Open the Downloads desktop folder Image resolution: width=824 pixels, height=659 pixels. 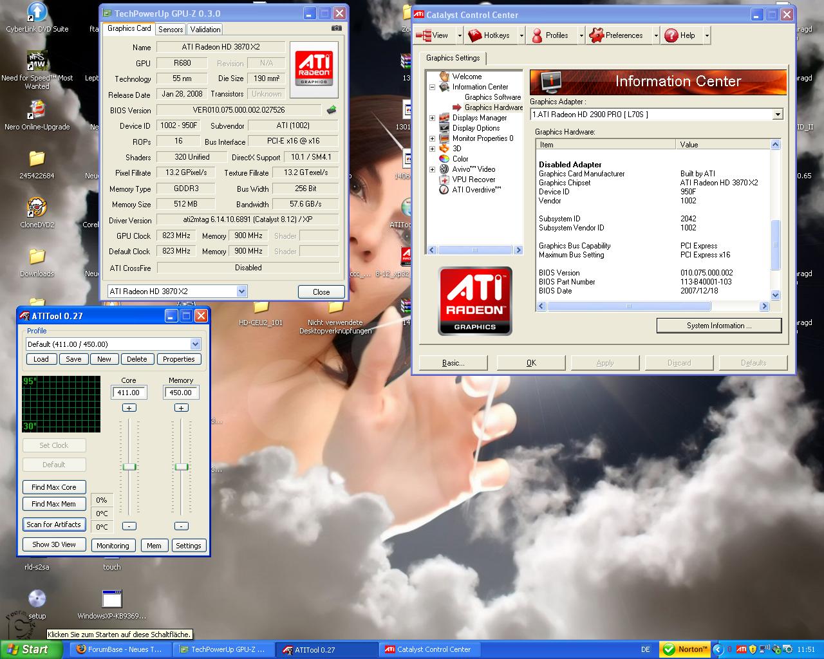(37, 261)
